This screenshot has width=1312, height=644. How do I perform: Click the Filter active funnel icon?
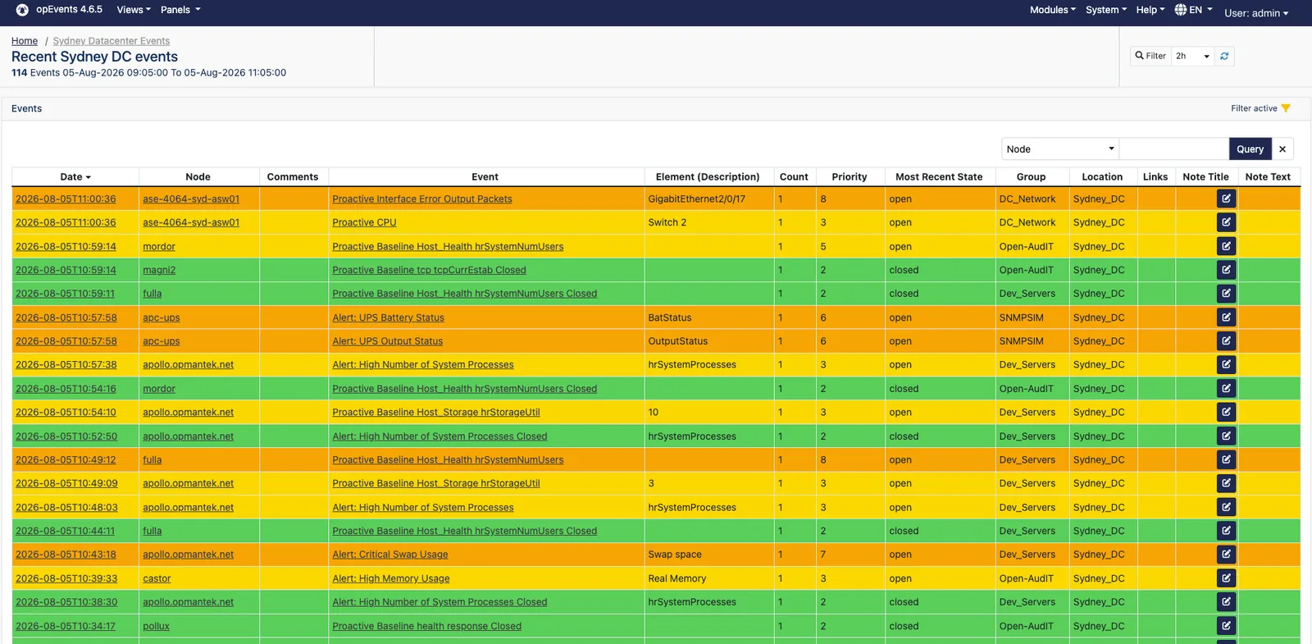[1286, 108]
